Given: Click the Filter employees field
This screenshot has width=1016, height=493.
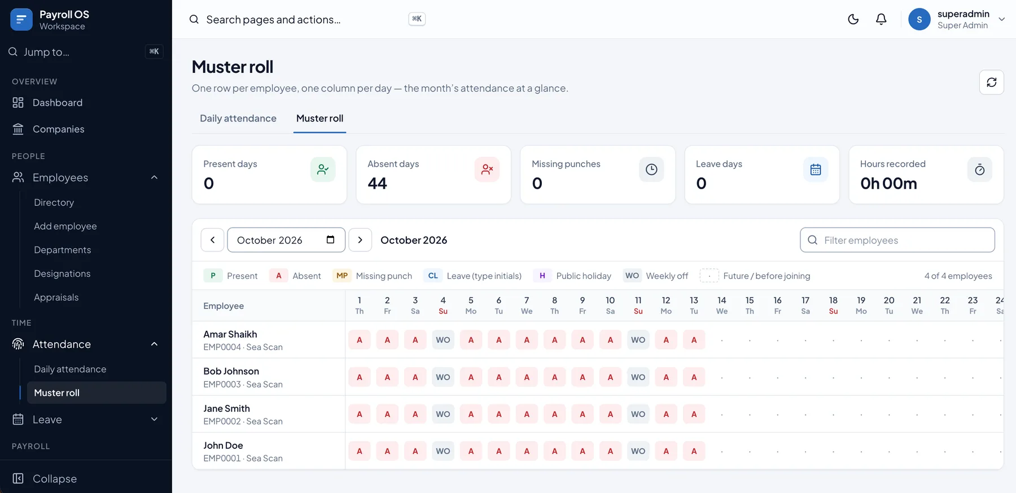Looking at the screenshot, I should [x=897, y=240].
